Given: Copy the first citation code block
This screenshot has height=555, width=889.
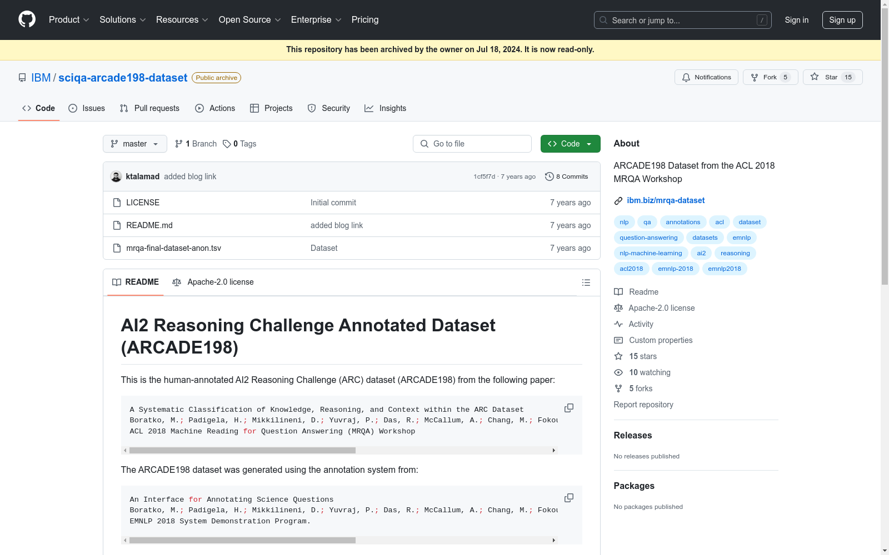Looking at the screenshot, I should coord(569,408).
